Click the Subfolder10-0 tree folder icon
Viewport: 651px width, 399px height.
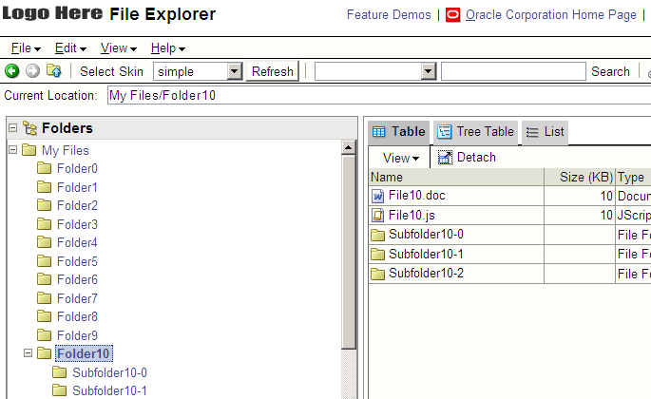pyautogui.click(x=59, y=372)
